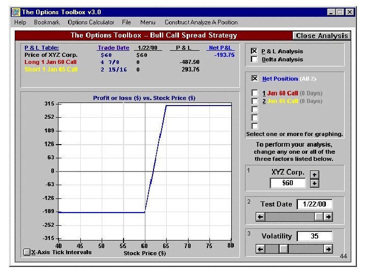Click the -487.50 P&L value

190,62
